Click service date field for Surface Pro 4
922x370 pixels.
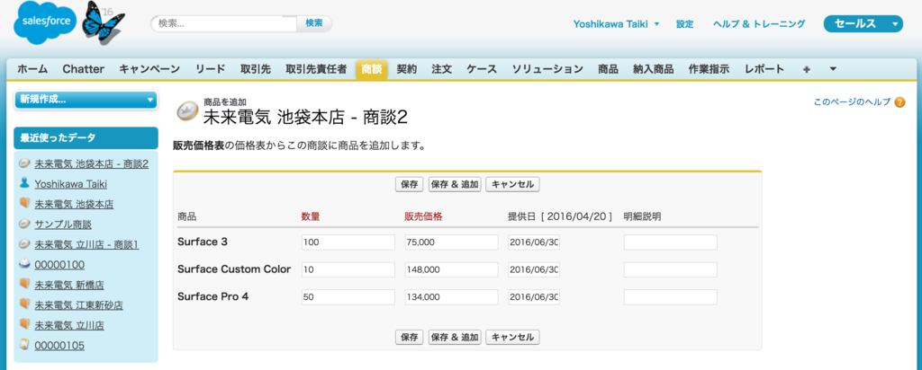[534, 297]
